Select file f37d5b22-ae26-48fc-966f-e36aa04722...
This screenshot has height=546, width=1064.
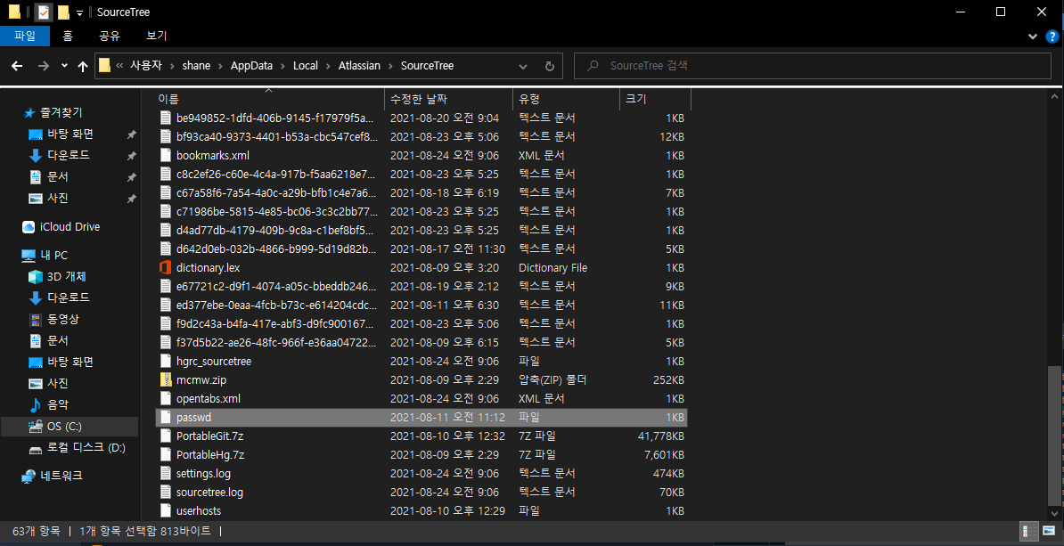point(277,342)
